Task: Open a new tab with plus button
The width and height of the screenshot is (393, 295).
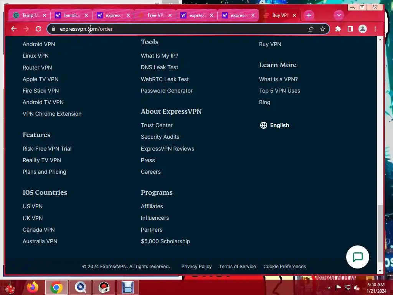Action: pyautogui.click(x=309, y=15)
